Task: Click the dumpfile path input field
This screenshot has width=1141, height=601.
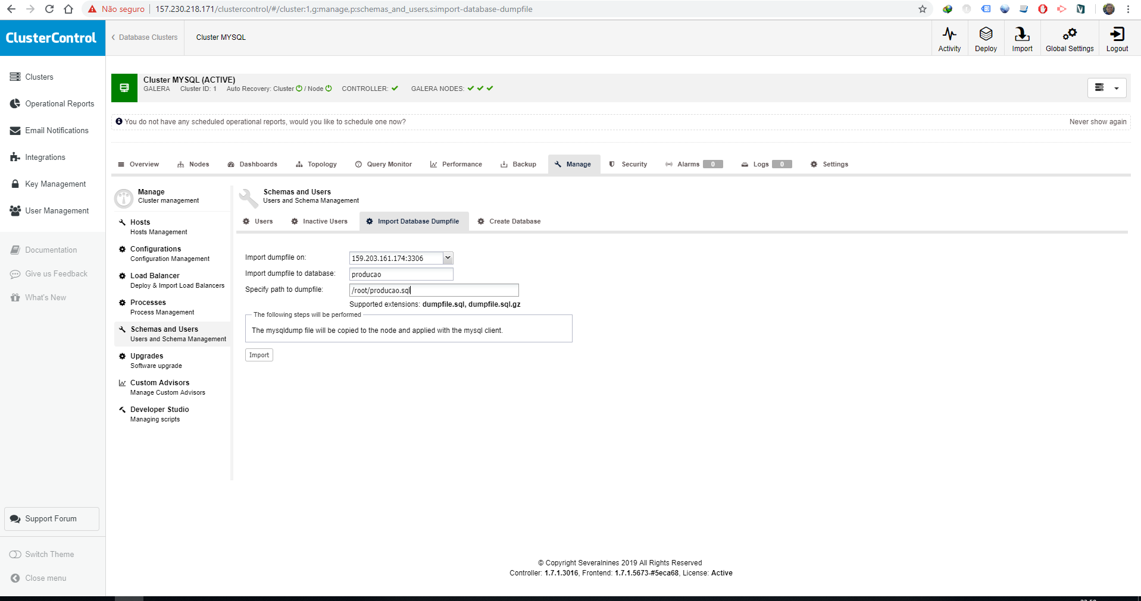Action: [x=433, y=290]
